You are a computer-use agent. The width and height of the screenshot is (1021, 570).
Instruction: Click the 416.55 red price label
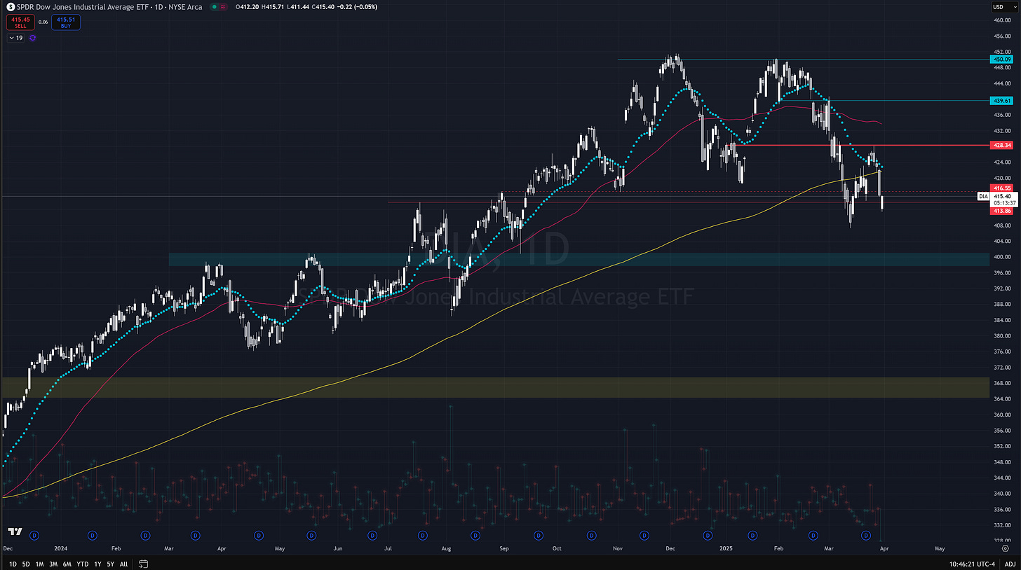[x=1002, y=188]
